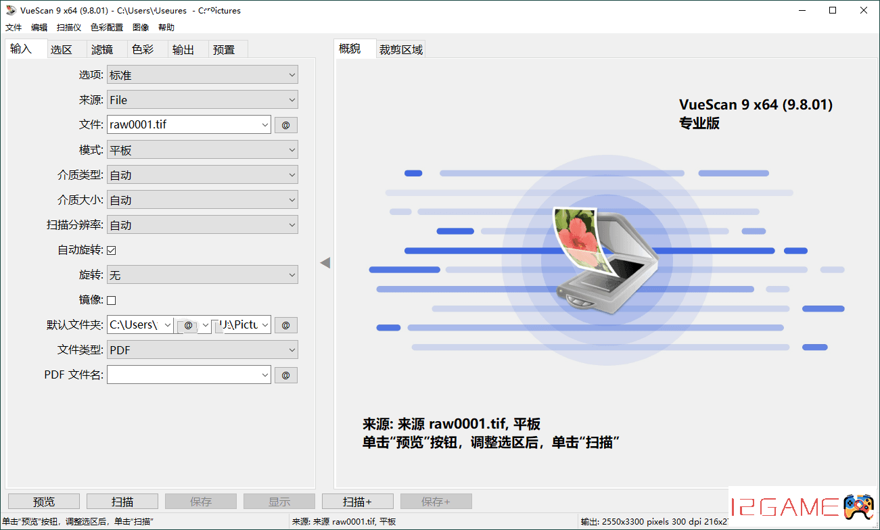The height and width of the screenshot is (530, 880).
Task: Switch to the 选区 tab
Action: pyautogui.click(x=66, y=49)
